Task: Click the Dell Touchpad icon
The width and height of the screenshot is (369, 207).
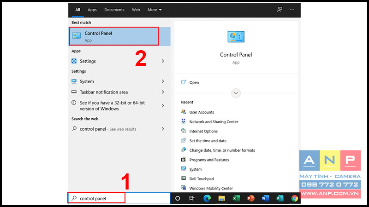Action: 184,178
